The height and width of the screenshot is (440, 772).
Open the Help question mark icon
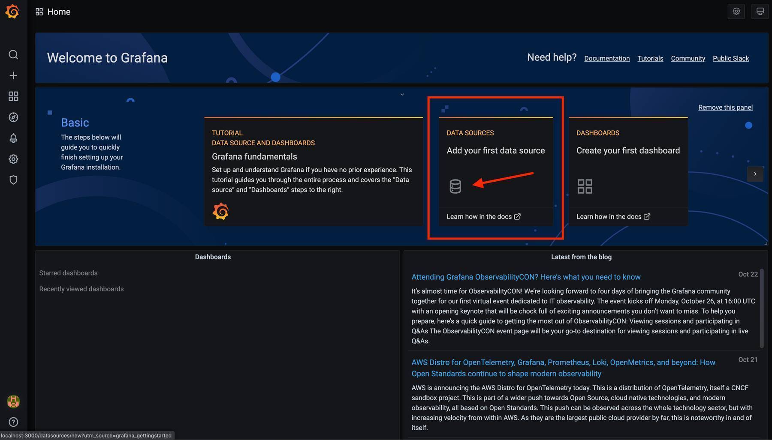click(x=13, y=422)
